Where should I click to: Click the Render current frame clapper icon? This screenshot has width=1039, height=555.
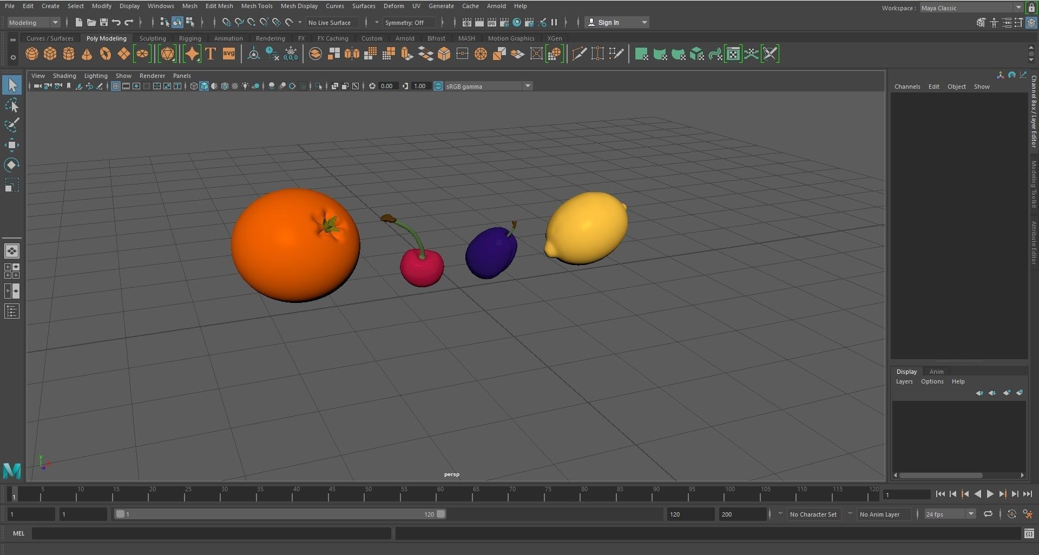(x=479, y=22)
